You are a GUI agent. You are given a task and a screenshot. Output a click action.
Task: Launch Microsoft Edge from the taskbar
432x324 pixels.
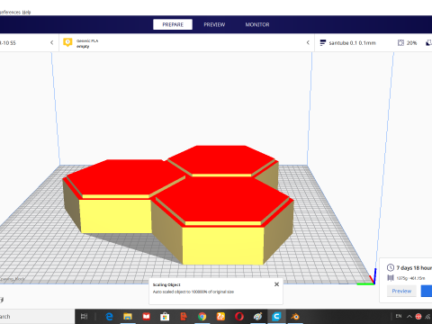pyautogui.click(x=109, y=317)
